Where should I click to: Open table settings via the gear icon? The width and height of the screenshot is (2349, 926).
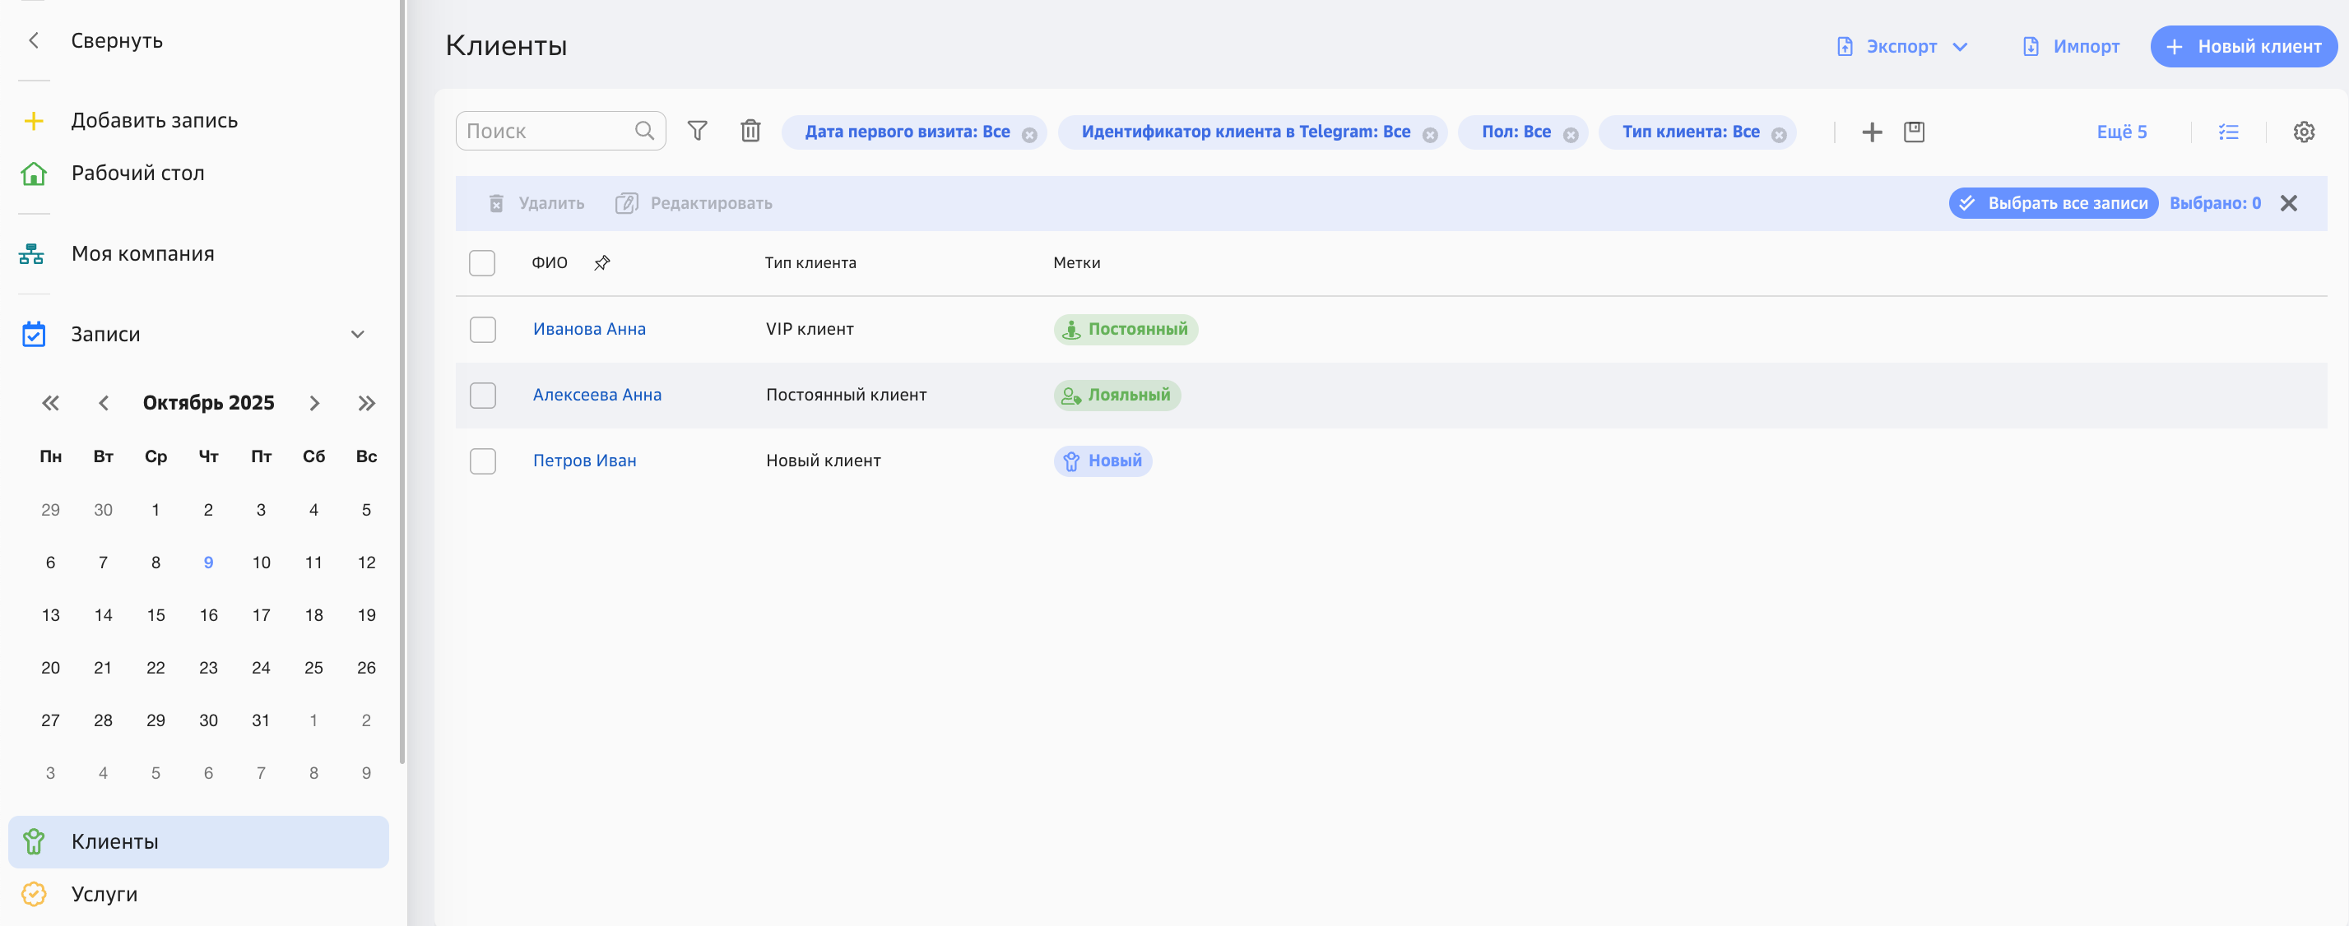click(x=2304, y=132)
